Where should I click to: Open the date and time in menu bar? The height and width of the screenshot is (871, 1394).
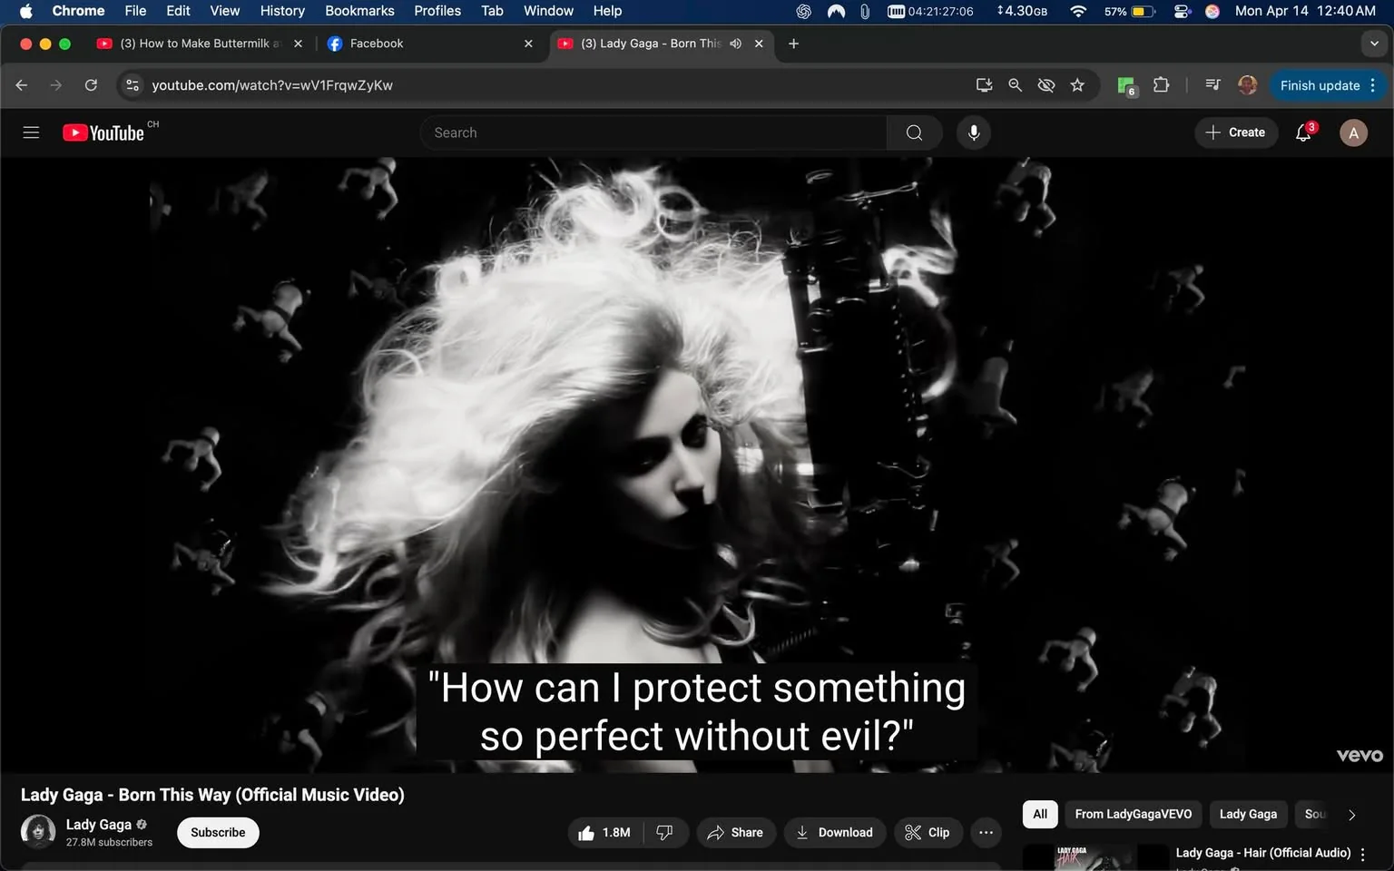1305,11
